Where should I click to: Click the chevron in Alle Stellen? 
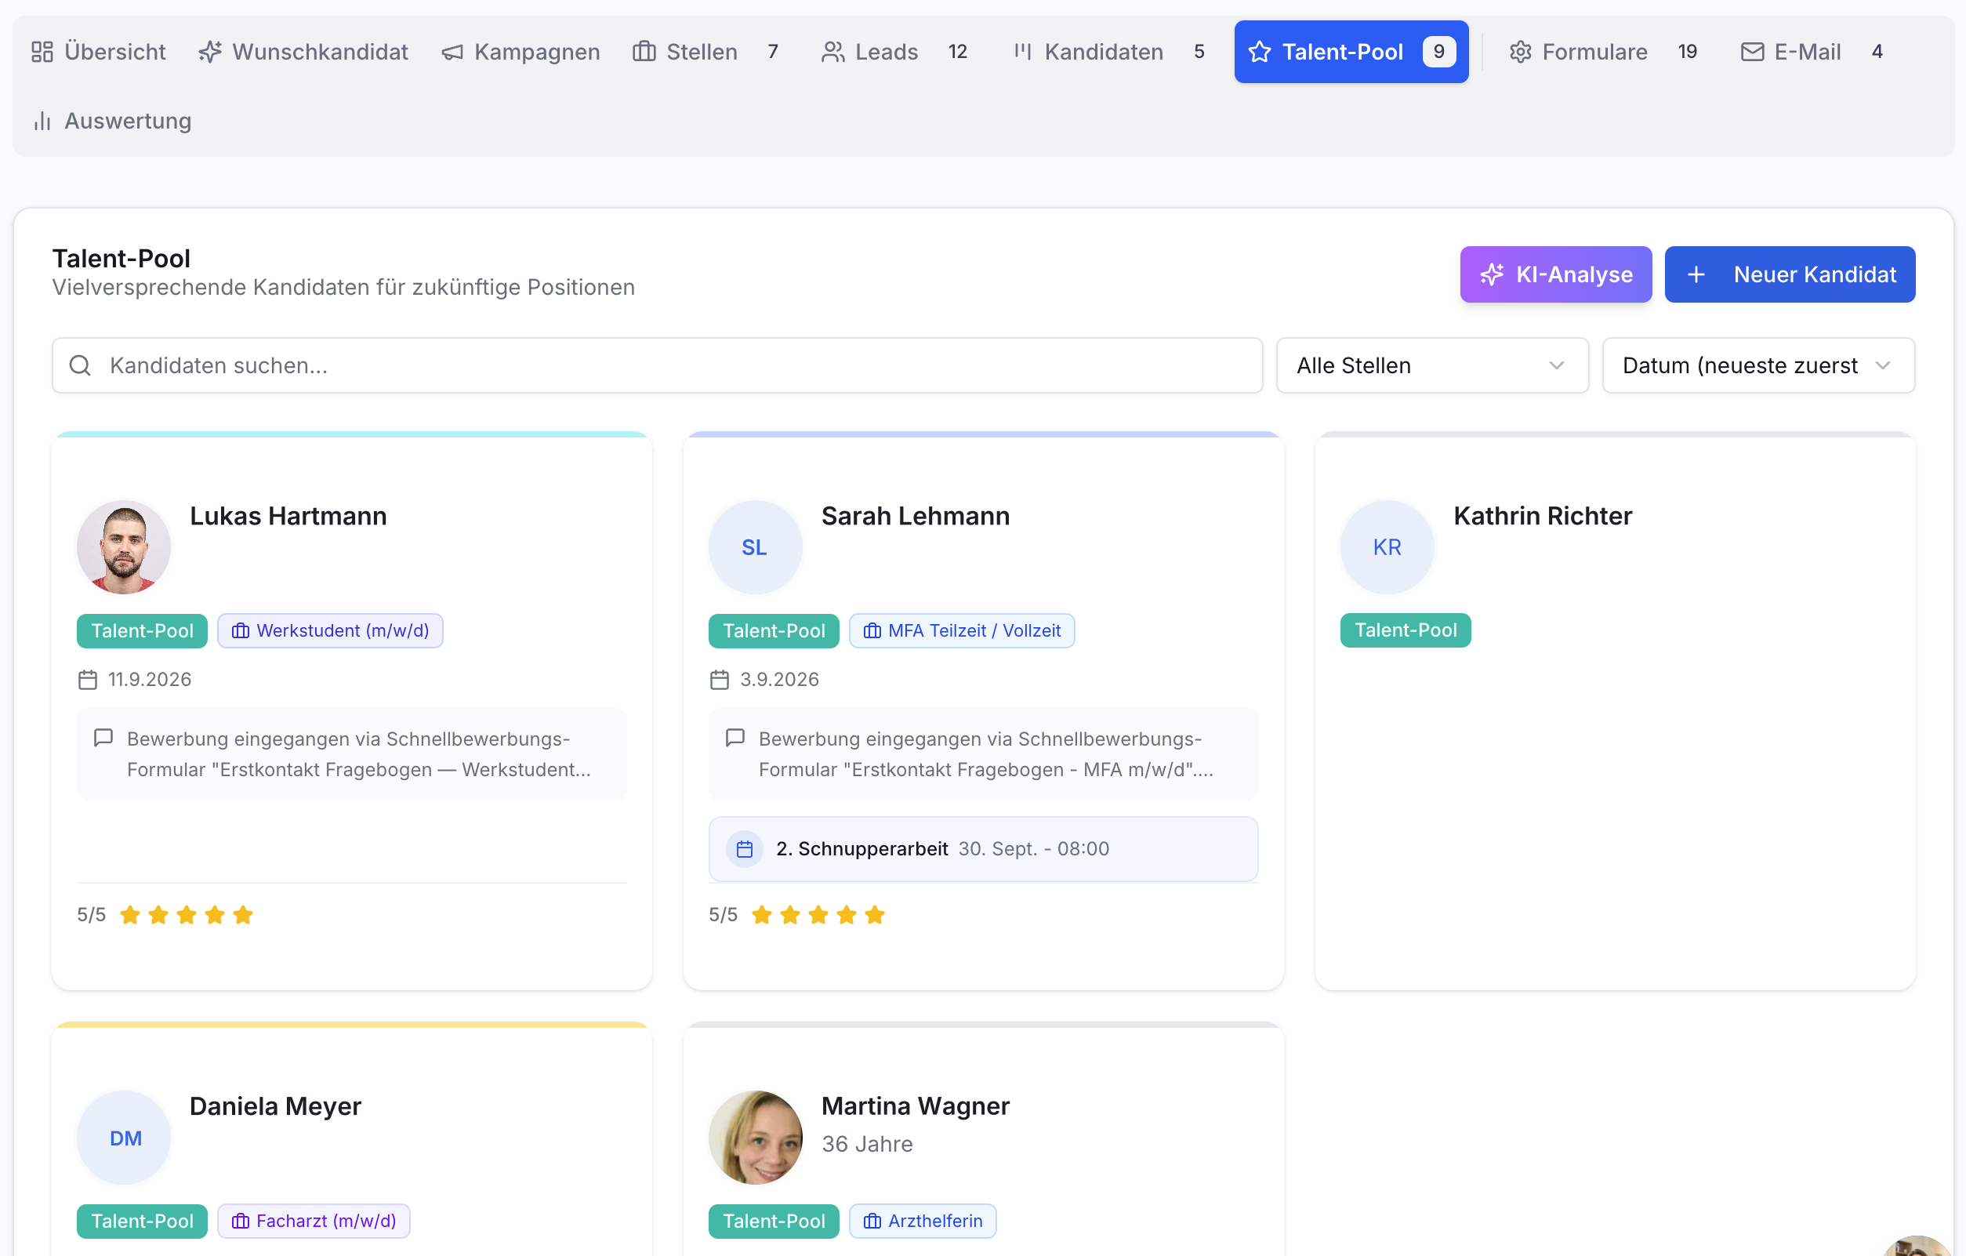point(1556,365)
